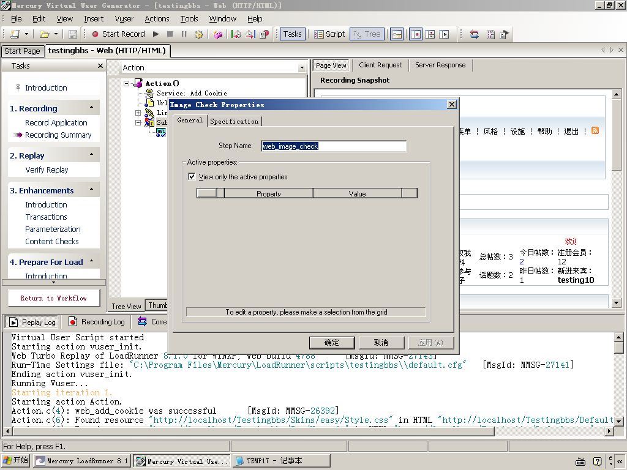Click the parameter list grid toolbar icon
This screenshot has width=627, height=470.
coord(490,34)
